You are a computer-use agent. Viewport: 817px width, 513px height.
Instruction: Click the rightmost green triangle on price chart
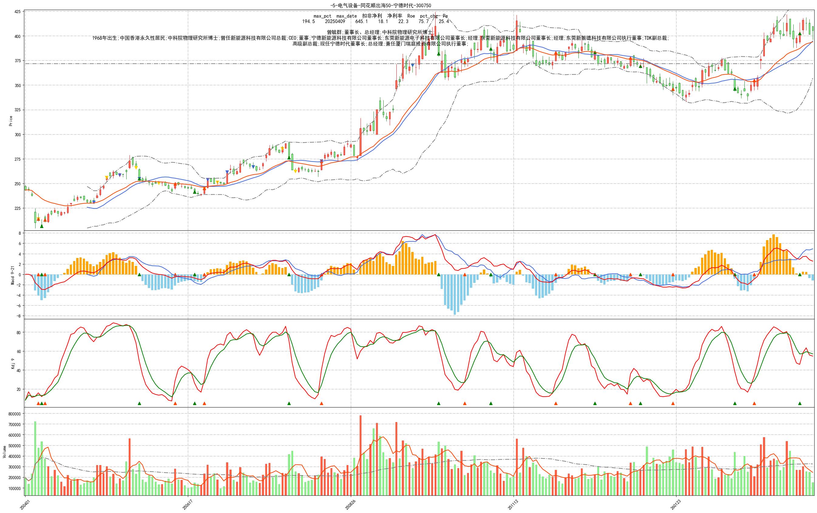[800, 34]
